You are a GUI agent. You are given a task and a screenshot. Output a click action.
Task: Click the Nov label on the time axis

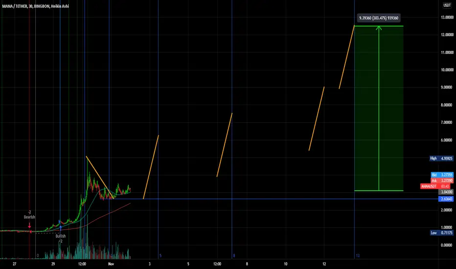click(111, 264)
